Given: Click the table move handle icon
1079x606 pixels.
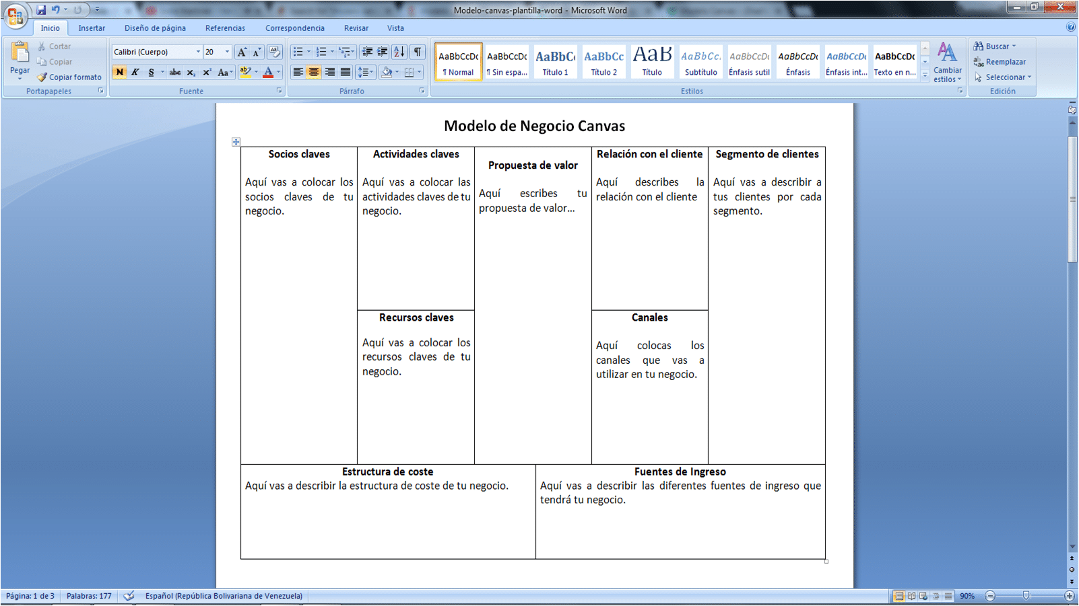Looking at the screenshot, I should point(236,142).
